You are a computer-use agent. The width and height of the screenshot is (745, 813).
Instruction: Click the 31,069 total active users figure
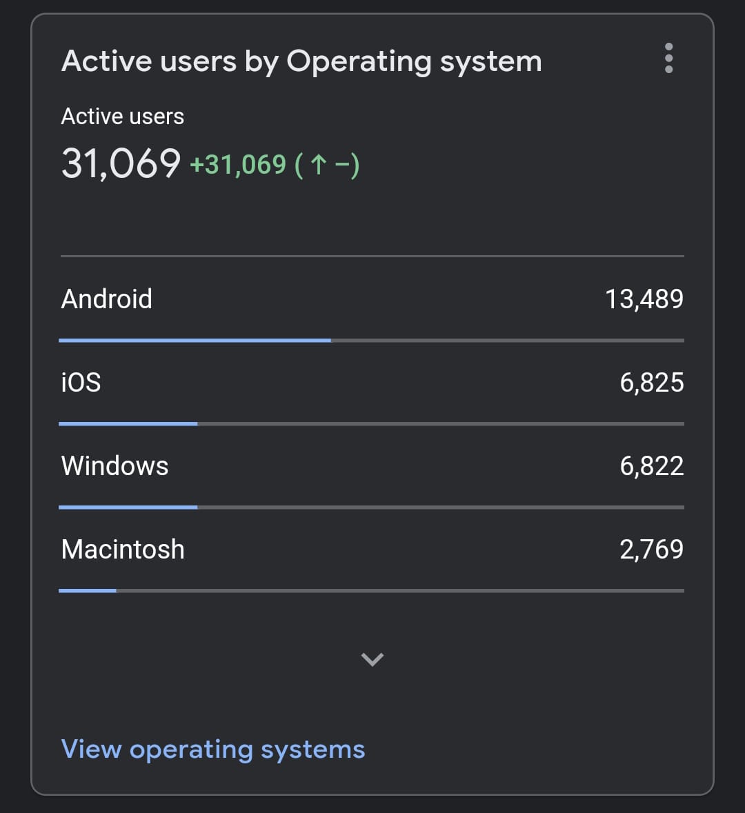pos(121,164)
